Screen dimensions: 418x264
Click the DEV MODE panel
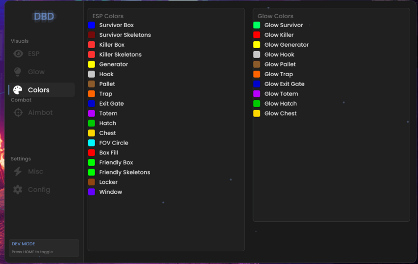(44, 248)
